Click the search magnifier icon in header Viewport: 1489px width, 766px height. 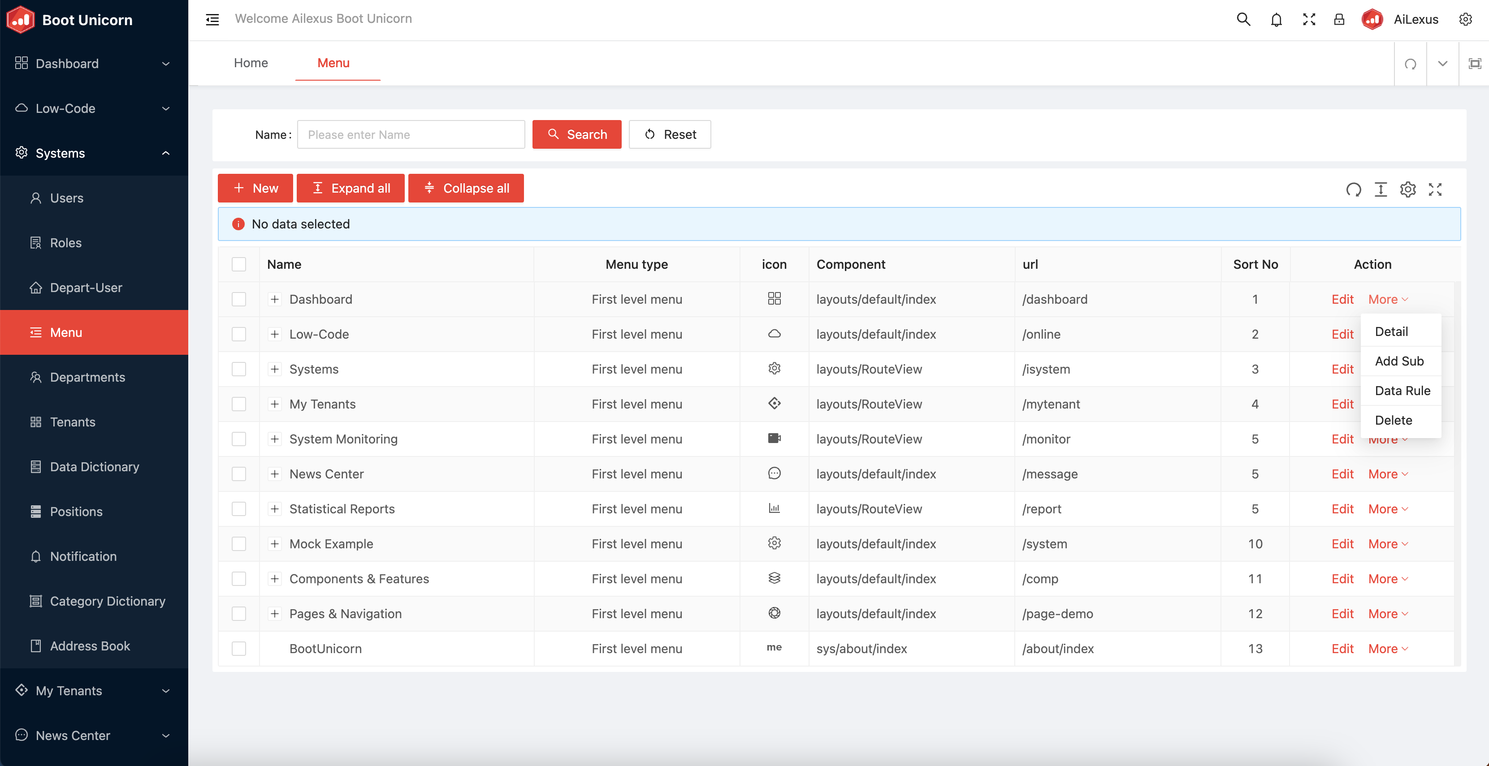click(x=1243, y=19)
